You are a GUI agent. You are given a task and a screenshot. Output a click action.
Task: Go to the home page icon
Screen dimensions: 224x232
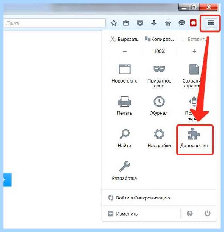click(x=168, y=23)
